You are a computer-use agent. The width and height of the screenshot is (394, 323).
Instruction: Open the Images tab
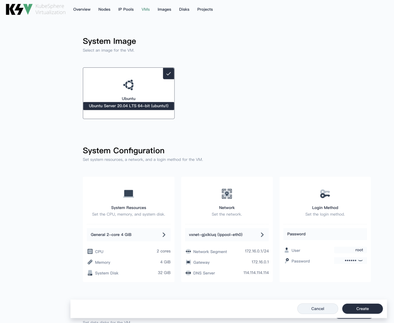[164, 9]
